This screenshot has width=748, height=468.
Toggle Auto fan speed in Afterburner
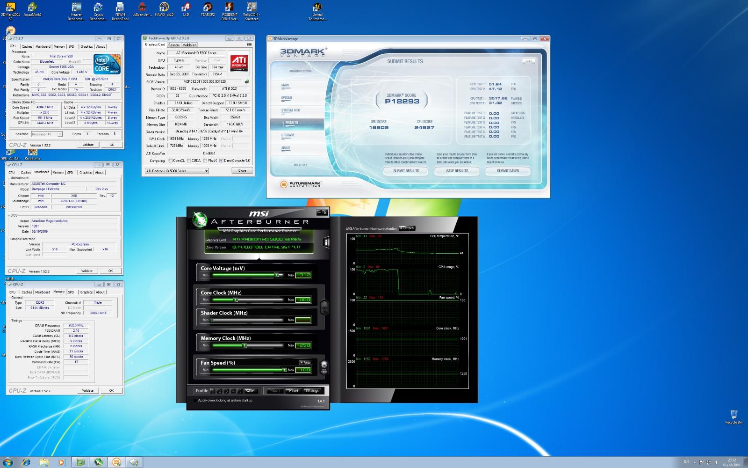pos(305,362)
